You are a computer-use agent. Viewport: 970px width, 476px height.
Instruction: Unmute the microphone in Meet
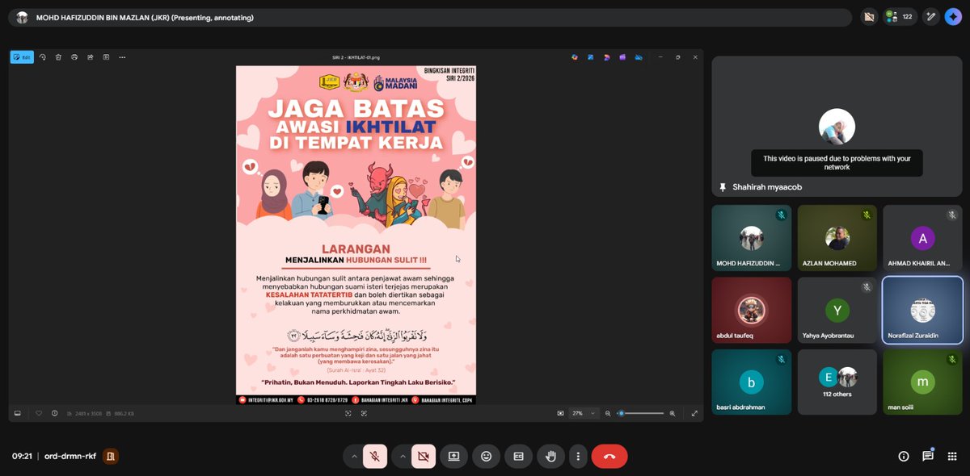point(374,457)
